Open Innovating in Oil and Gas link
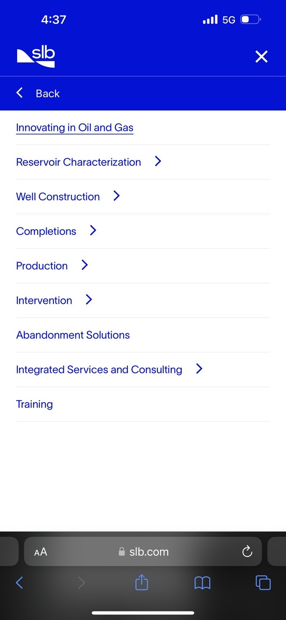 coord(75,127)
